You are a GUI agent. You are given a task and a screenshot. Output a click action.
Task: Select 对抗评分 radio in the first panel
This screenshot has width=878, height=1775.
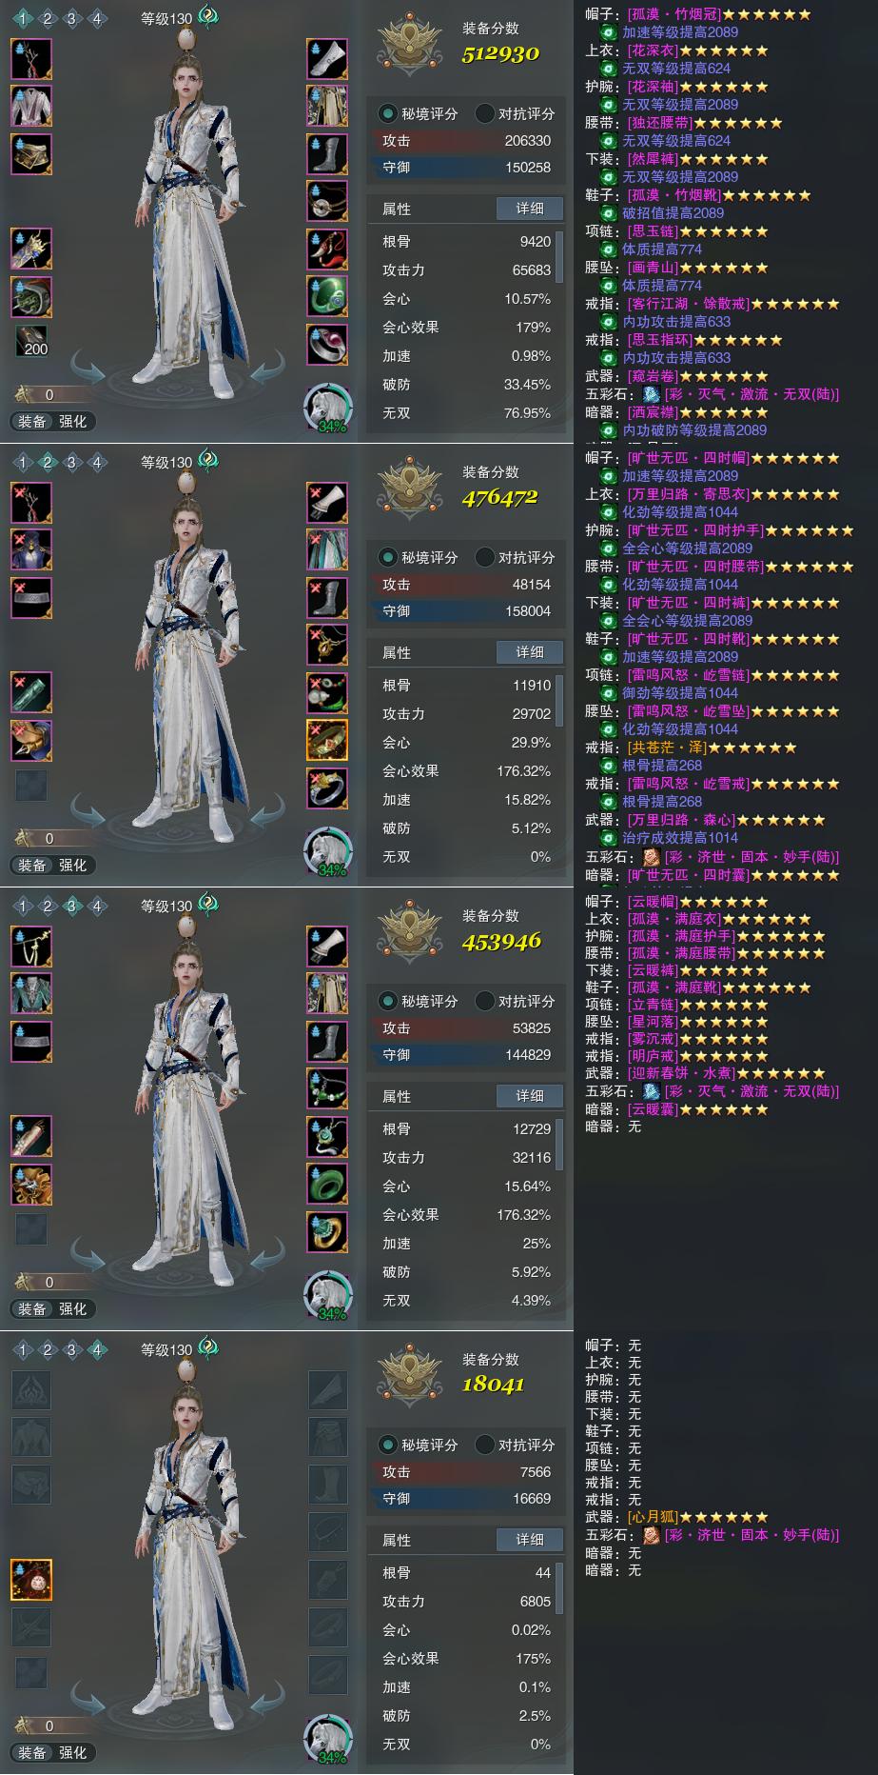[515, 113]
